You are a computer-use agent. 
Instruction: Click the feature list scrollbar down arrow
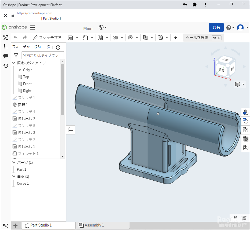[x=62, y=156]
